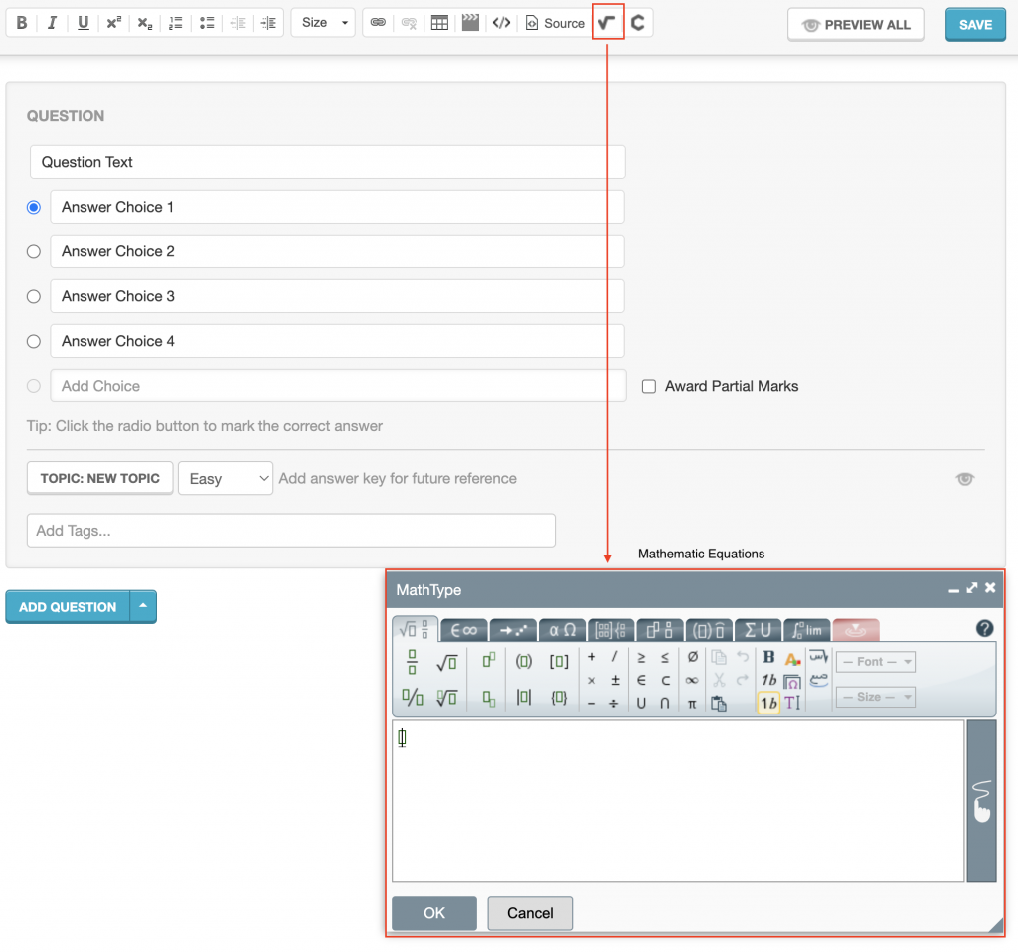1018x952 pixels.
Task: Click the handwriting input panel
Action: pyautogui.click(x=981, y=801)
